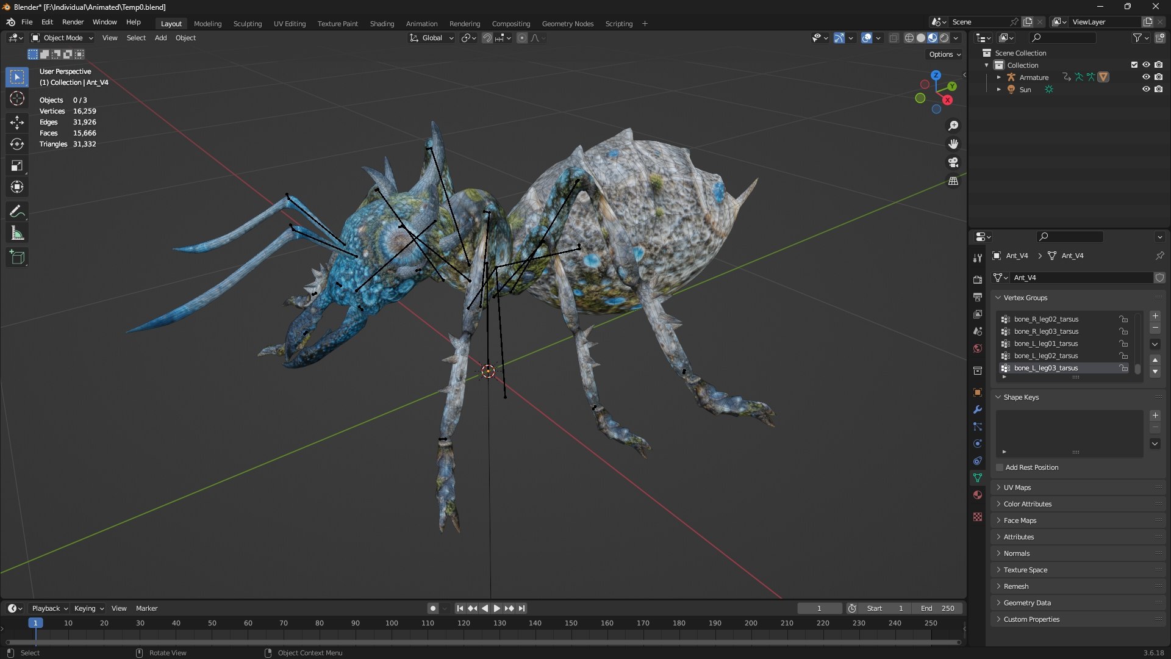This screenshot has height=659, width=1171.
Task: Hide Armature in viewport
Action: (x=1146, y=77)
